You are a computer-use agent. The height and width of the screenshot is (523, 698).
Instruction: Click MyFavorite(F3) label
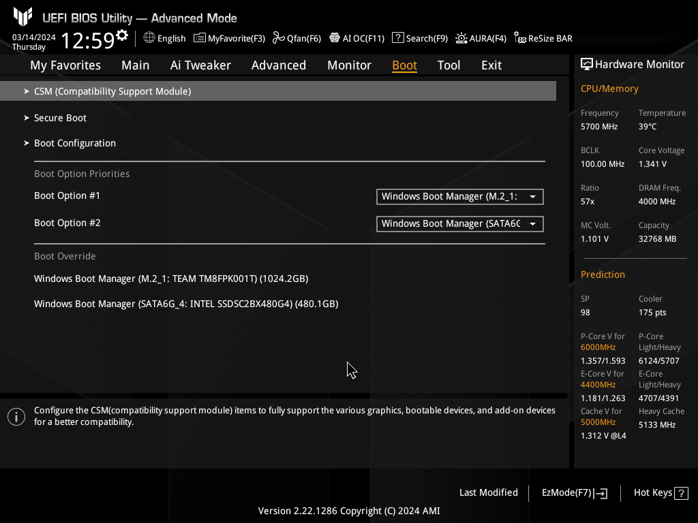tap(237, 39)
